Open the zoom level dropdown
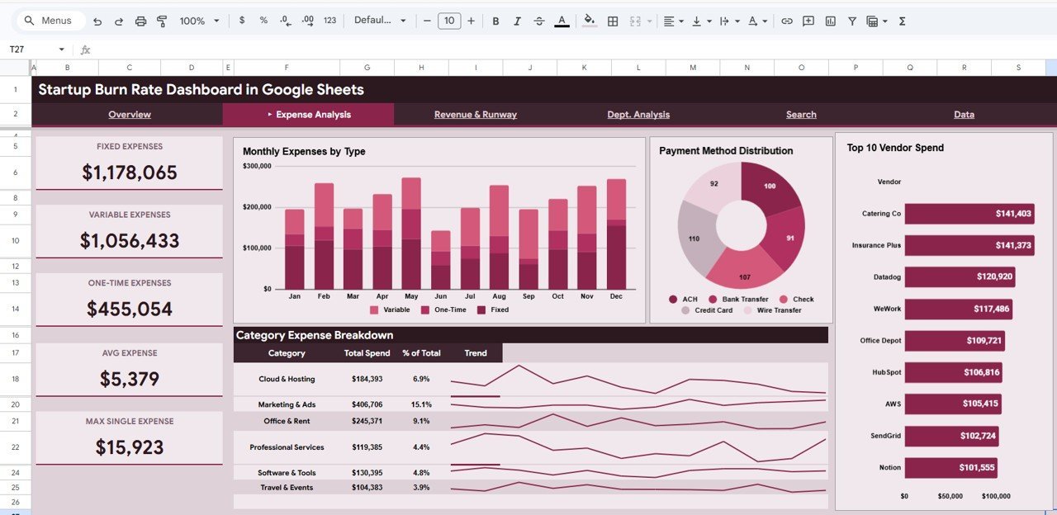The image size is (1057, 515). click(198, 21)
